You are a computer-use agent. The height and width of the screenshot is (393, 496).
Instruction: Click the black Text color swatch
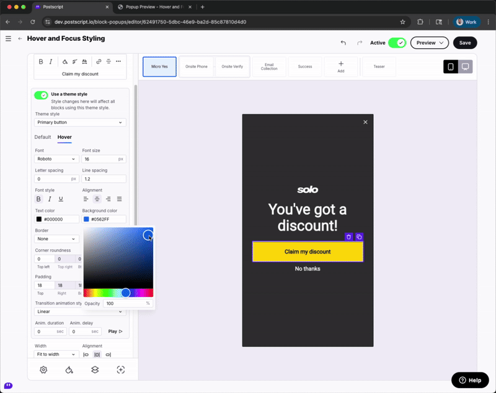39,219
